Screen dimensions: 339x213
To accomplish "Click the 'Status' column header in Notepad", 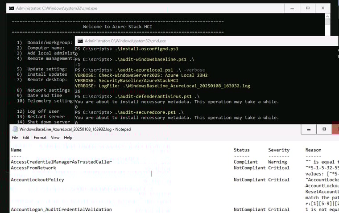I will [241, 150].
